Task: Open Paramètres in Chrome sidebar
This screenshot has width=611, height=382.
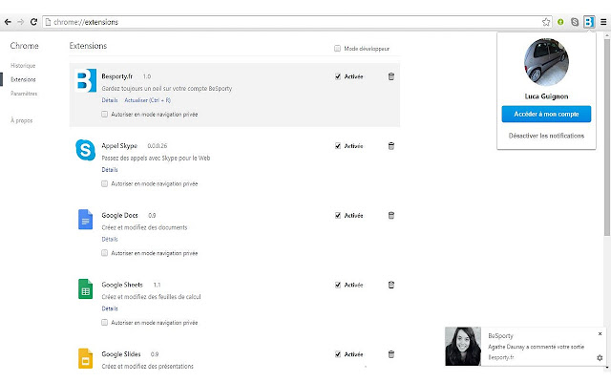Action: 24,94
